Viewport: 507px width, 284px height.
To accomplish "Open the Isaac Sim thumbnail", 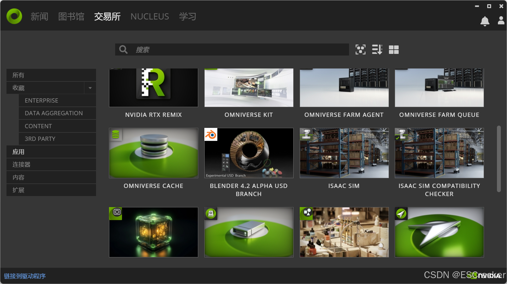I will 344,153.
